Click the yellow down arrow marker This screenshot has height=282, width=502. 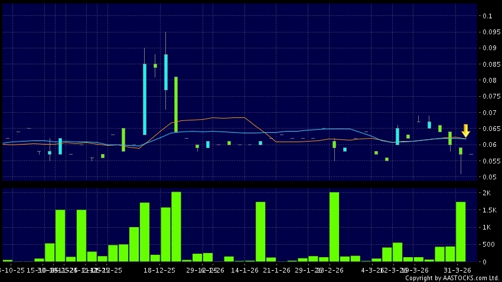coord(465,130)
